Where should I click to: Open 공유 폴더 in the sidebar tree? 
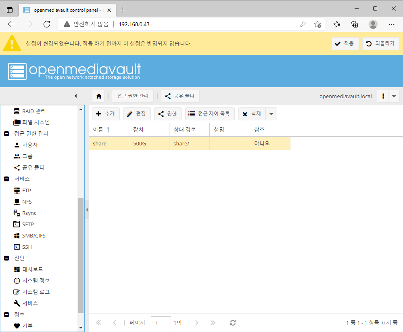(29, 168)
